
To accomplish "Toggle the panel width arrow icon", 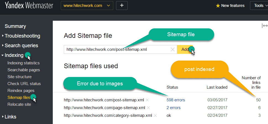I will [265, 26].
